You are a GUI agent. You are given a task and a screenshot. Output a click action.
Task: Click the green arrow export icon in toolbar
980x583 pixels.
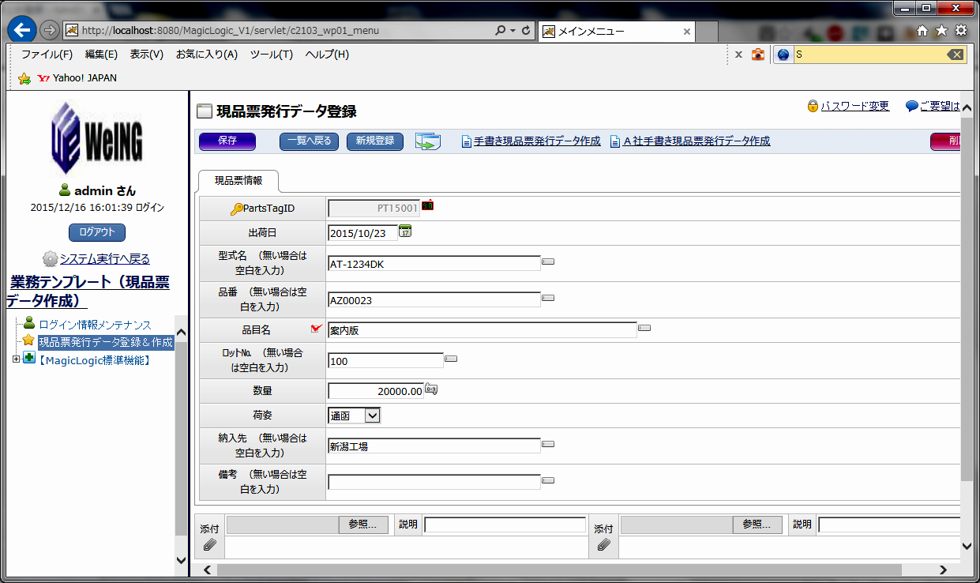point(427,141)
